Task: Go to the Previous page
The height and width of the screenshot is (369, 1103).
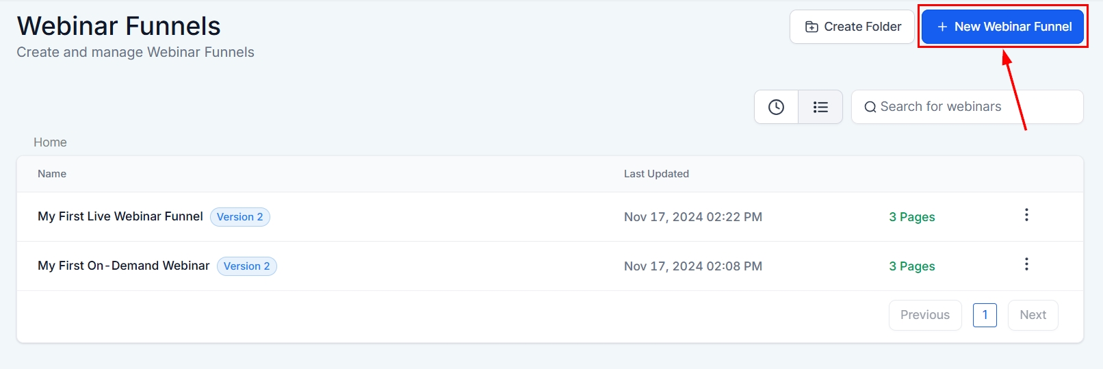Action: 924,315
